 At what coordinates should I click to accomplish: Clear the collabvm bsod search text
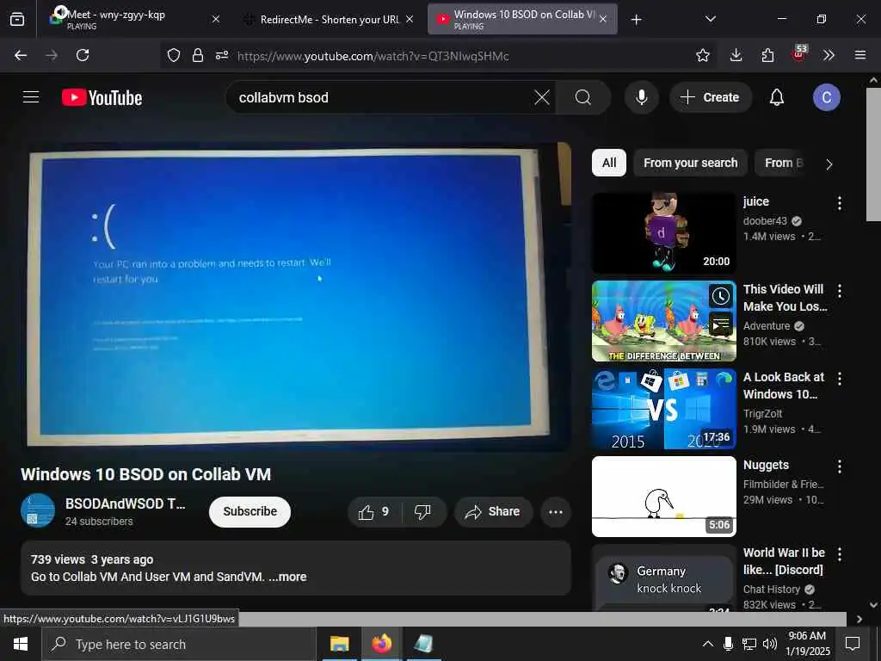(542, 97)
